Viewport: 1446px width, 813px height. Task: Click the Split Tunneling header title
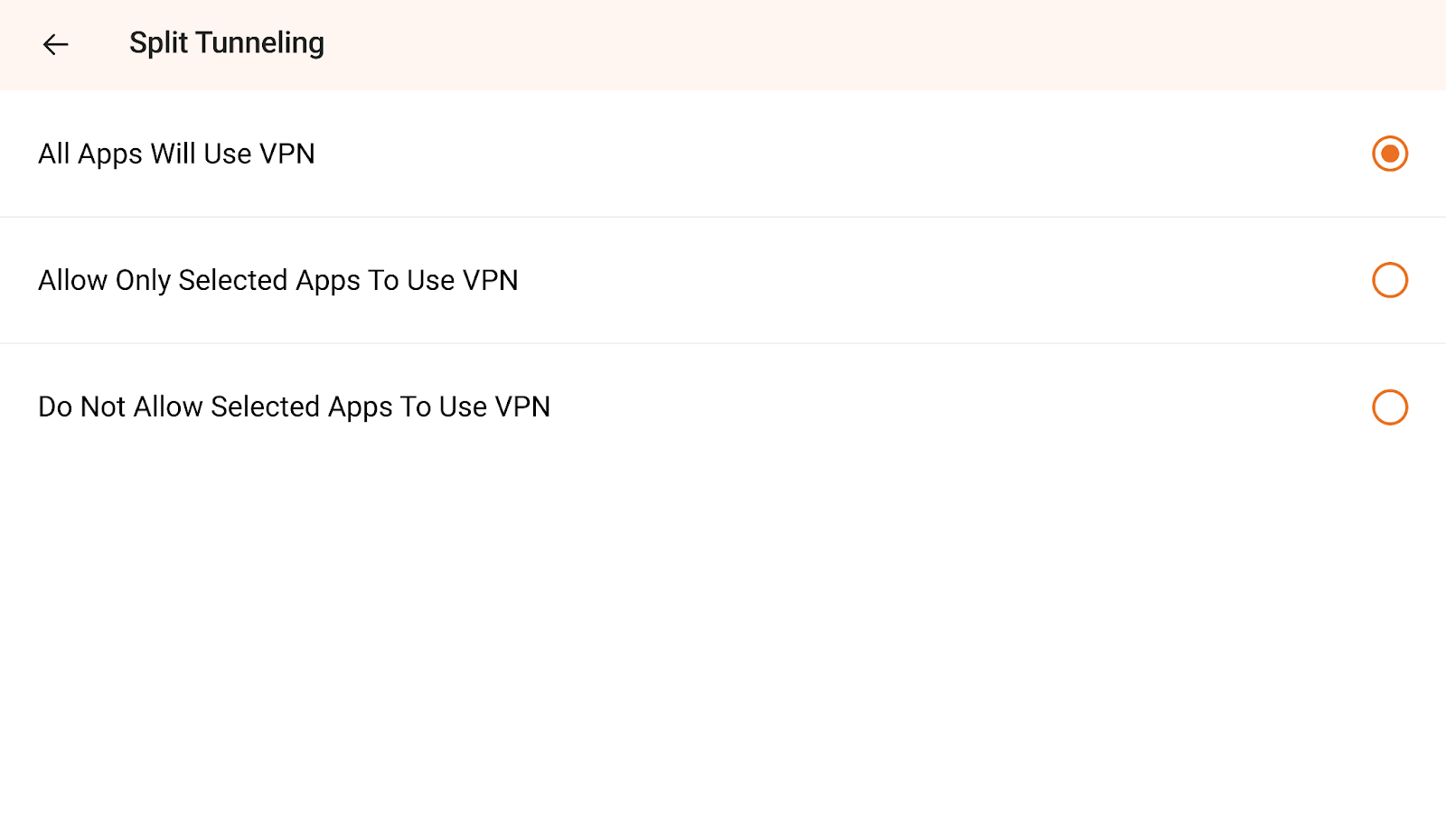pos(226,43)
